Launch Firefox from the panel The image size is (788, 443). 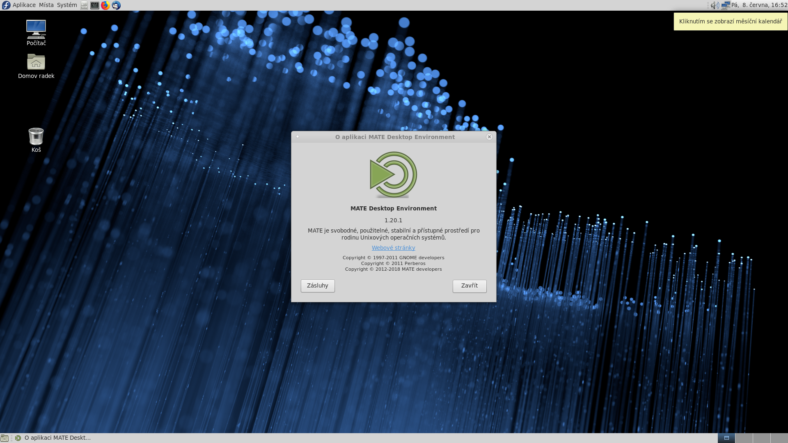coord(105,5)
